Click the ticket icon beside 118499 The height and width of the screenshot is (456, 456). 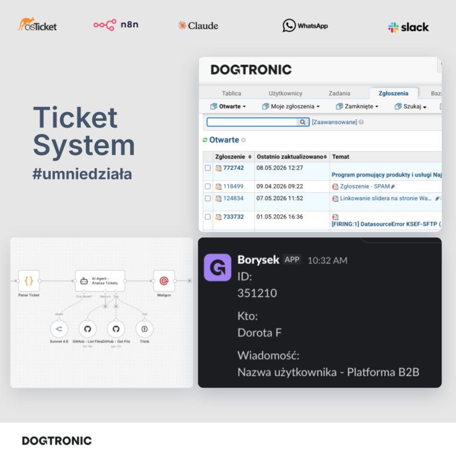pos(218,187)
